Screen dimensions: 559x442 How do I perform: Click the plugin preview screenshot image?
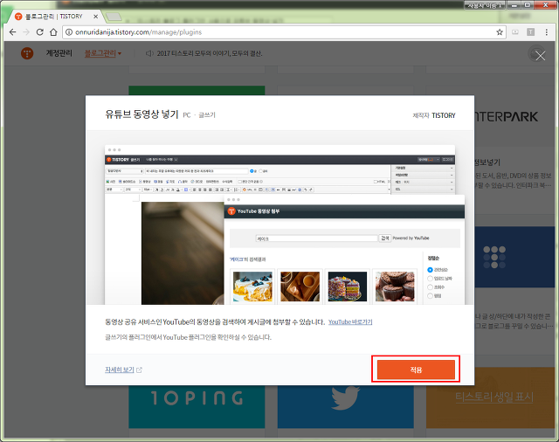[x=279, y=224]
